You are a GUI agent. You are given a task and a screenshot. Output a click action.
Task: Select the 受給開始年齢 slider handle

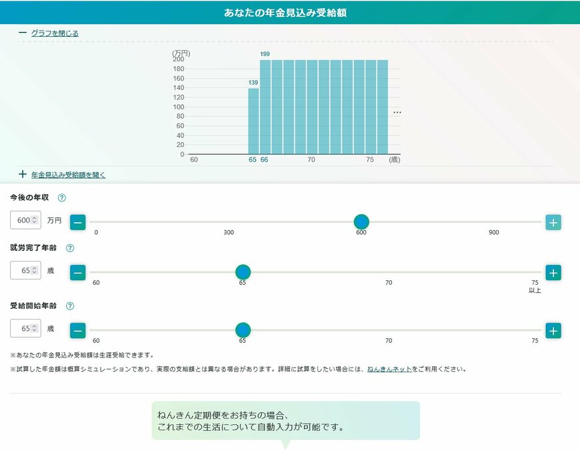[x=243, y=330]
